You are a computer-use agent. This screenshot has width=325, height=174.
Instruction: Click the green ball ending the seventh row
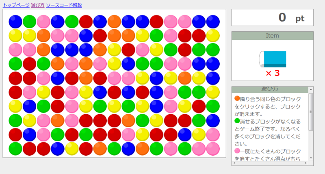[x=213, y=107]
